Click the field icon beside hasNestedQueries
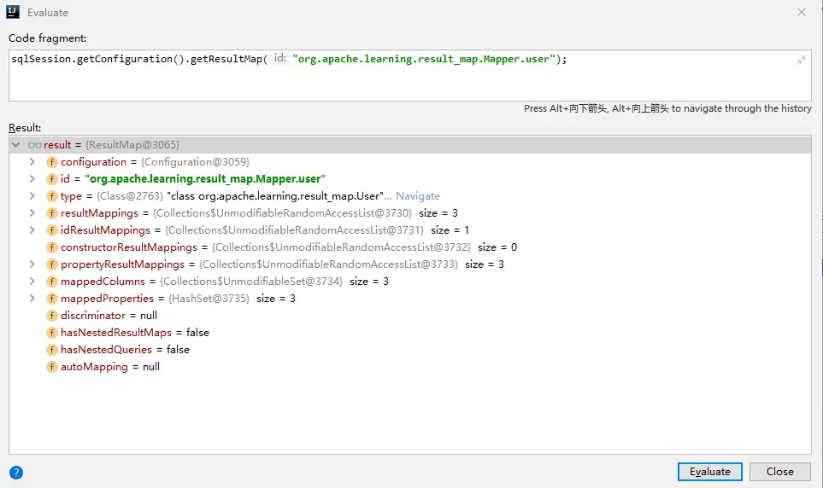The width and height of the screenshot is (823, 488). pos(51,350)
